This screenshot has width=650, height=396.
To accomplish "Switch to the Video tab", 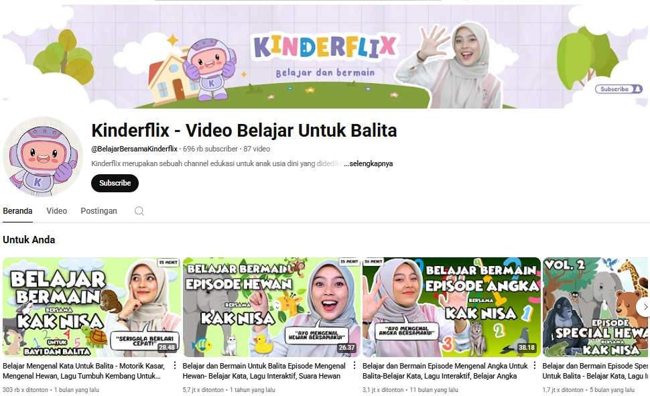I will [57, 211].
